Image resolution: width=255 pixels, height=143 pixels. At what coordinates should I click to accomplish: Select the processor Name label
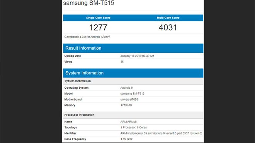68,122
